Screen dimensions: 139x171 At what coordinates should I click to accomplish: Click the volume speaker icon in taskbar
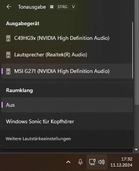click(101, 162)
